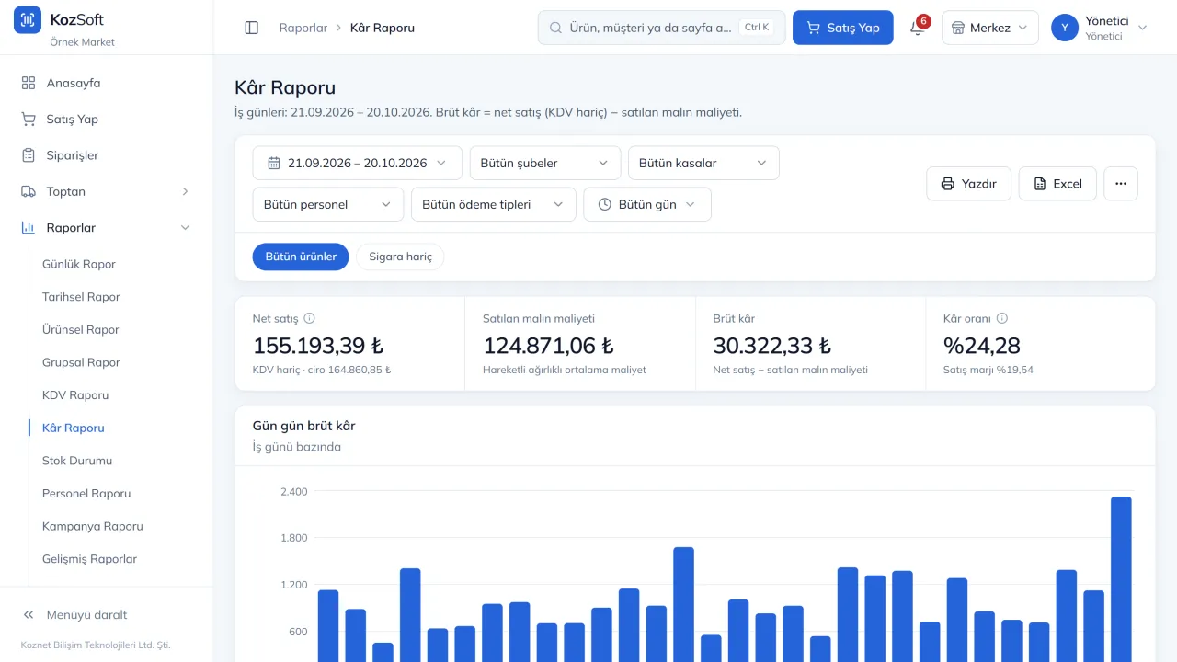Click the Anasayfa dashboard icon
This screenshot has width=1177, height=662.
29,83
